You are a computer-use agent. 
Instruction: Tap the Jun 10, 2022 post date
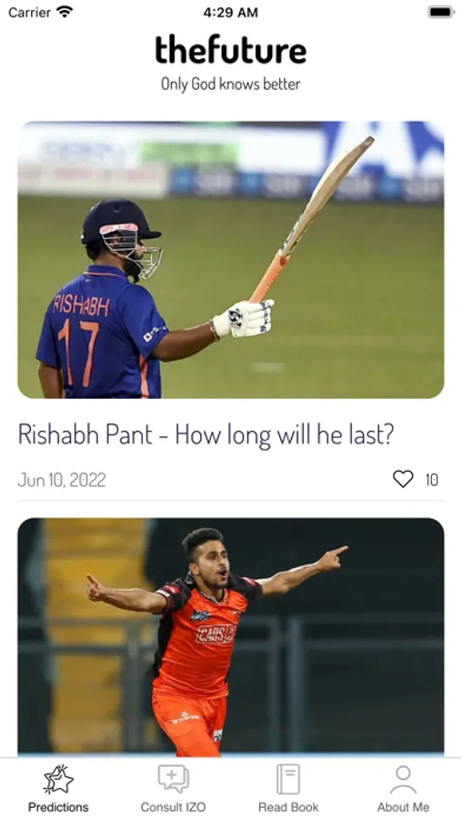pyautogui.click(x=62, y=479)
